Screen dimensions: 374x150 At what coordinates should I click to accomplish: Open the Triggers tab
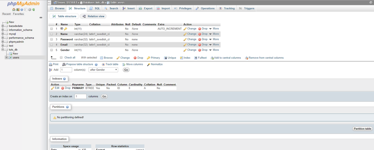pyautogui.click(x=247, y=8)
